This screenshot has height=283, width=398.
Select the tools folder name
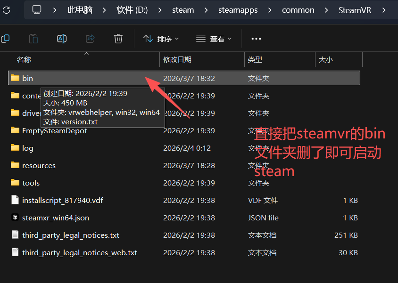click(x=31, y=183)
